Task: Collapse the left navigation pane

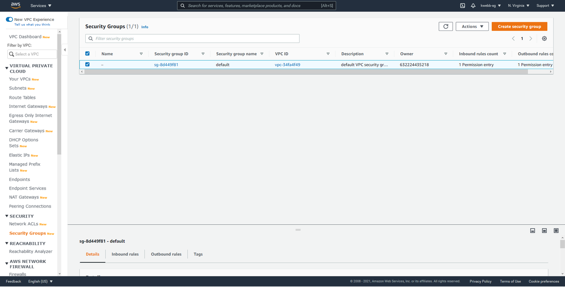Action: (65, 50)
